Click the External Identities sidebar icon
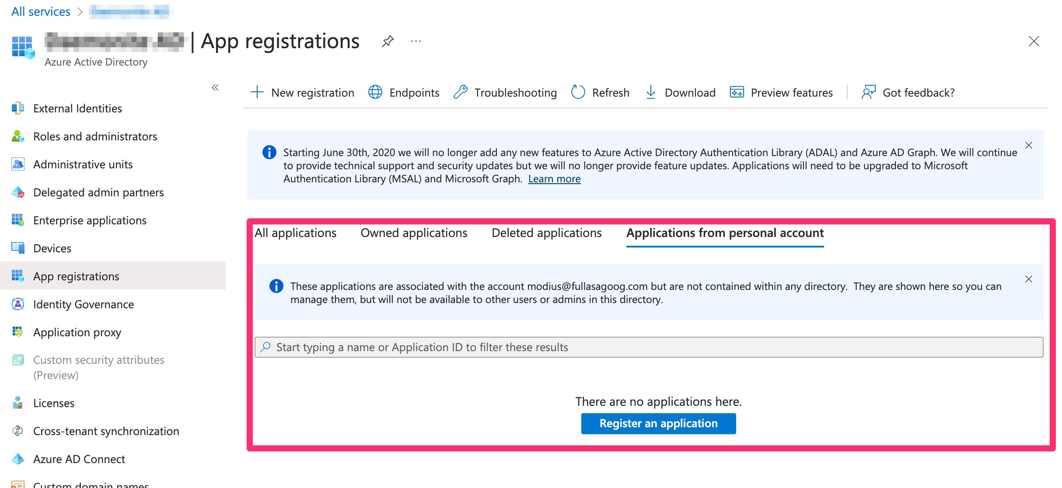The width and height of the screenshot is (1062, 488). click(18, 108)
